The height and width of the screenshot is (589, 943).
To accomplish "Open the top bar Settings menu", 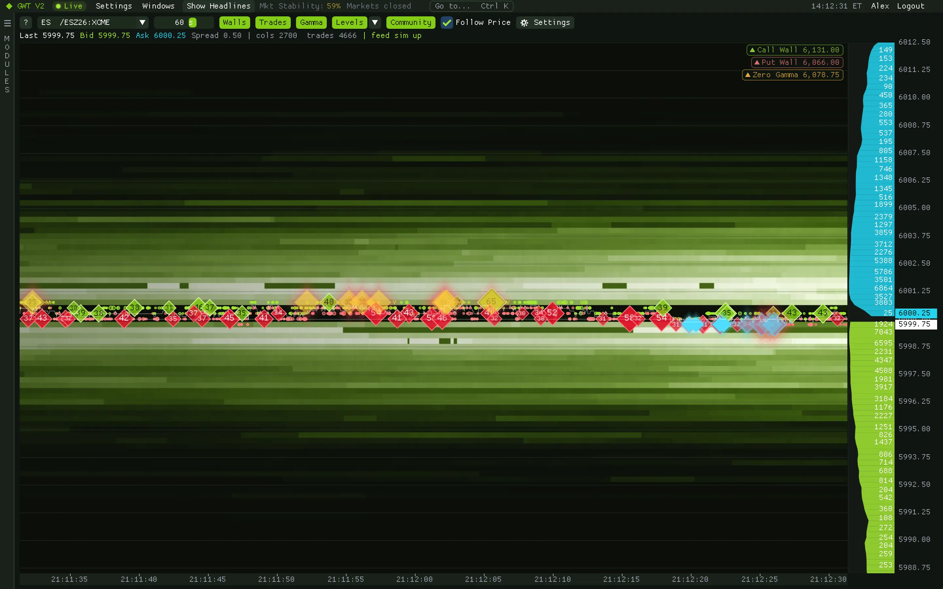I will [114, 6].
